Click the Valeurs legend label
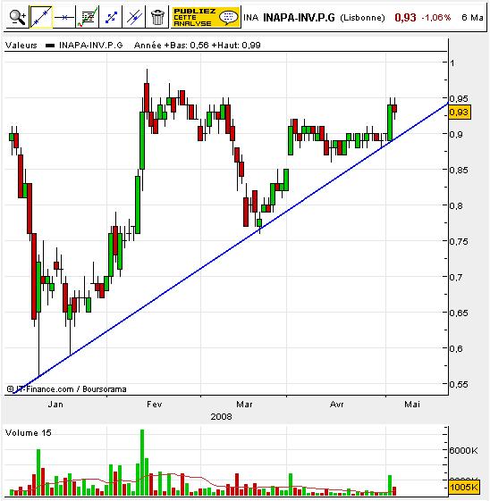 tap(21, 46)
